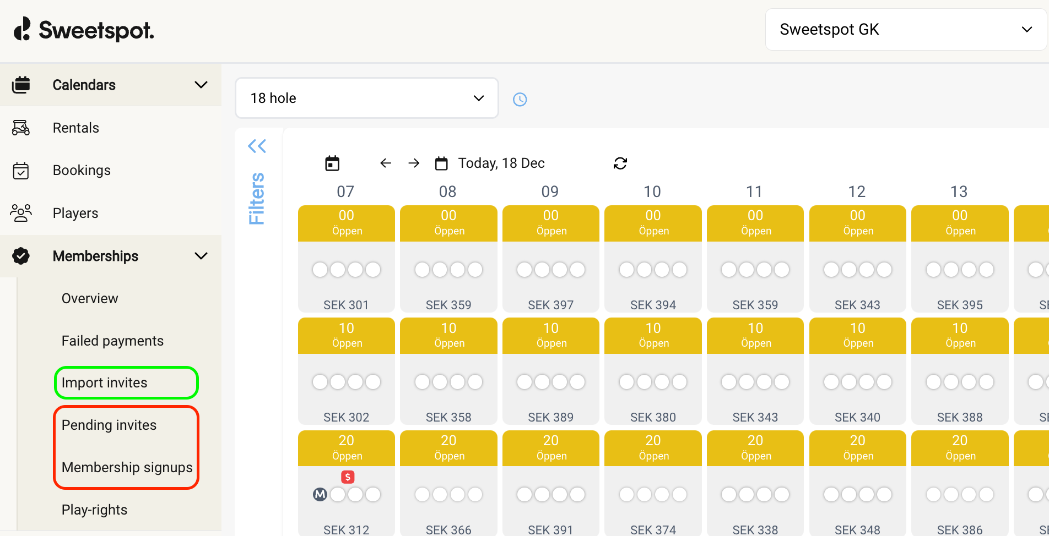This screenshot has width=1049, height=536.
Task: Open the Calendars sidebar icon
Action: [21, 85]
